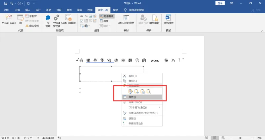This screenshot has height=140, width=265.
Task: Click the 加载项 add-ins icon
Action: pyautogui.click(x=48, y=21)
